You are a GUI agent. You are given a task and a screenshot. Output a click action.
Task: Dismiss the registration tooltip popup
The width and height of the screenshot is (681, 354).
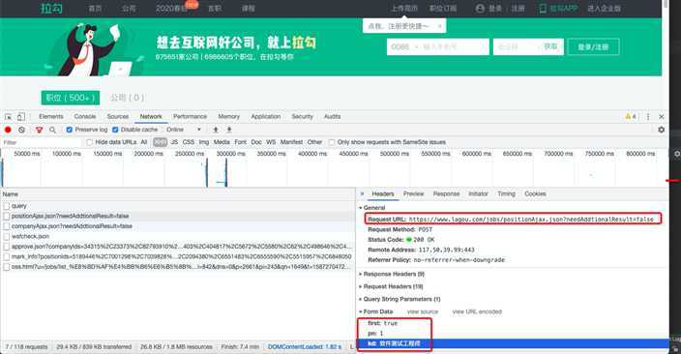tap(439, 26)
